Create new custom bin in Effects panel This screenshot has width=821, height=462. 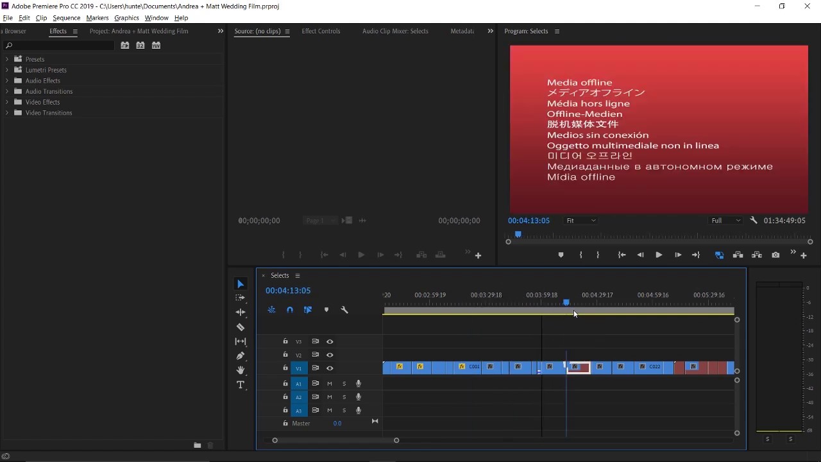[x=198, y=445]
